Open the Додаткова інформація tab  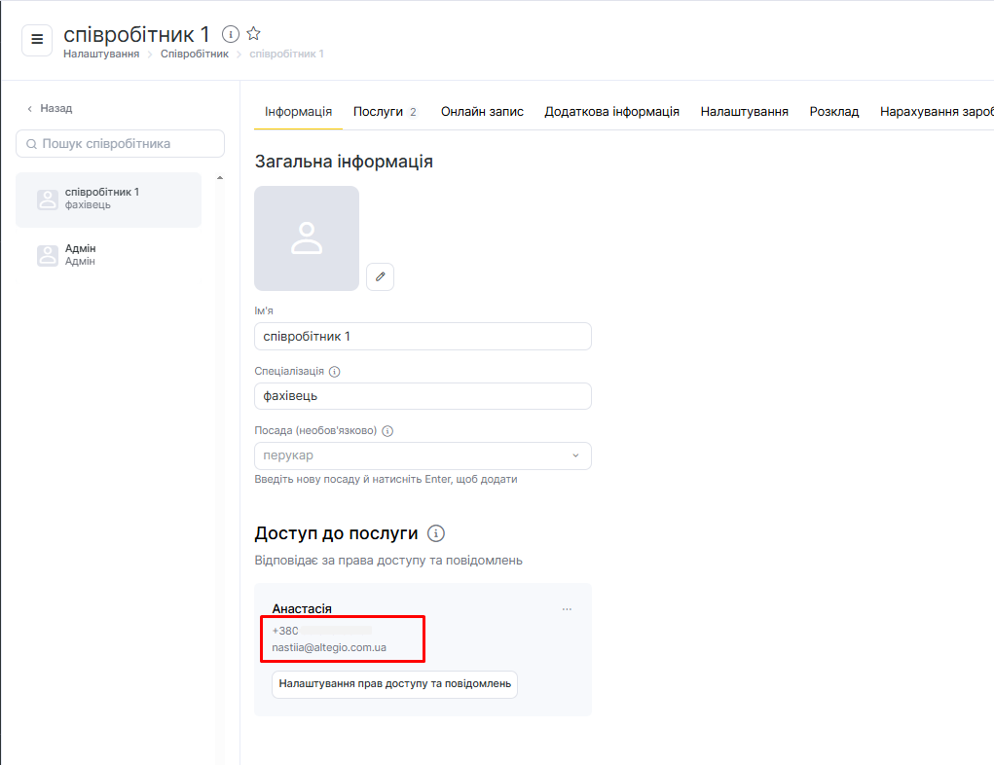611,112
